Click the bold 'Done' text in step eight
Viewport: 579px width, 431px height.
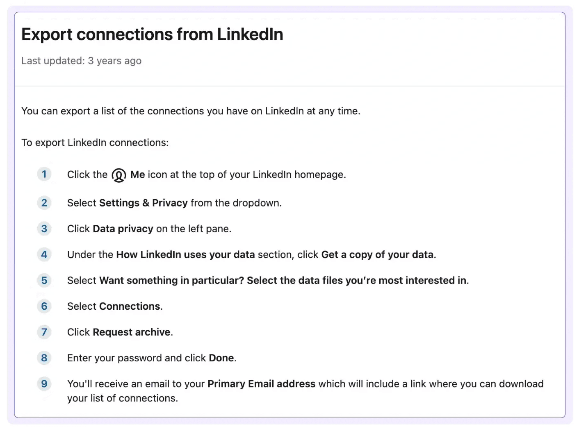coord(221,358)
